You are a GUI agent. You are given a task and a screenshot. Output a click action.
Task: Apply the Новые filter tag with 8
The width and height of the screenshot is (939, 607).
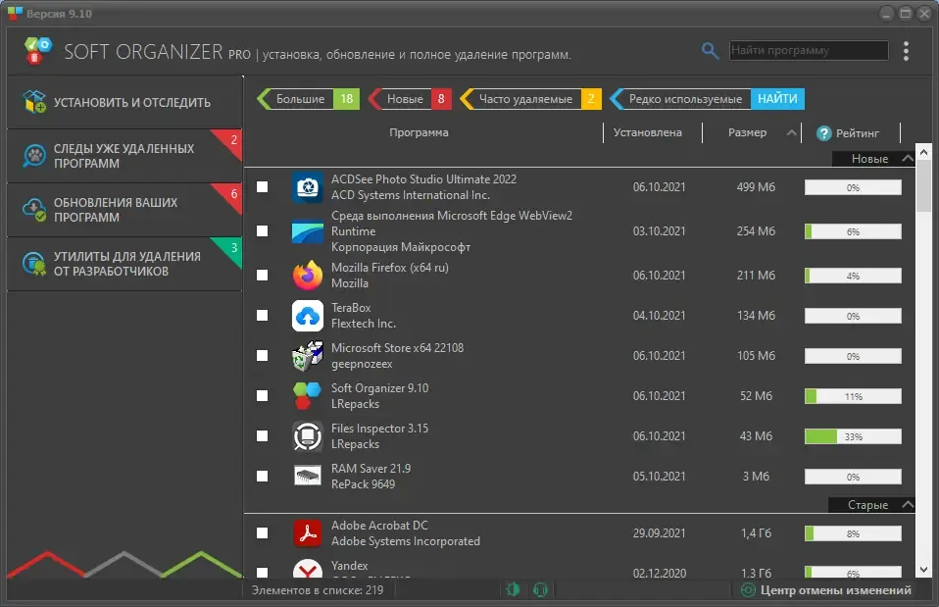(410, 99)
